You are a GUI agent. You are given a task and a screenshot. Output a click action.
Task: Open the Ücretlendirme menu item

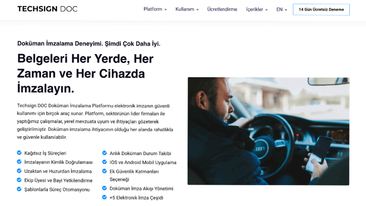click(x=222, y=9)
